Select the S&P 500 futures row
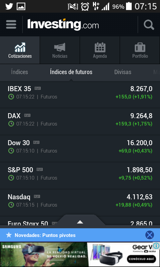Viewport: 160px width, 267px height. [x=80, y=176]
